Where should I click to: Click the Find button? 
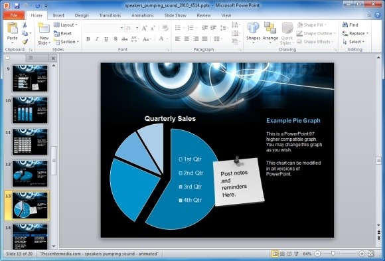coord(350,25)
